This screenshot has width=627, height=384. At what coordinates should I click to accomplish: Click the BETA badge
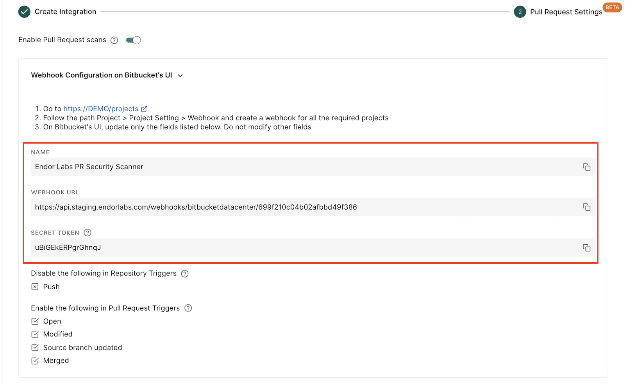coord(612,7)
